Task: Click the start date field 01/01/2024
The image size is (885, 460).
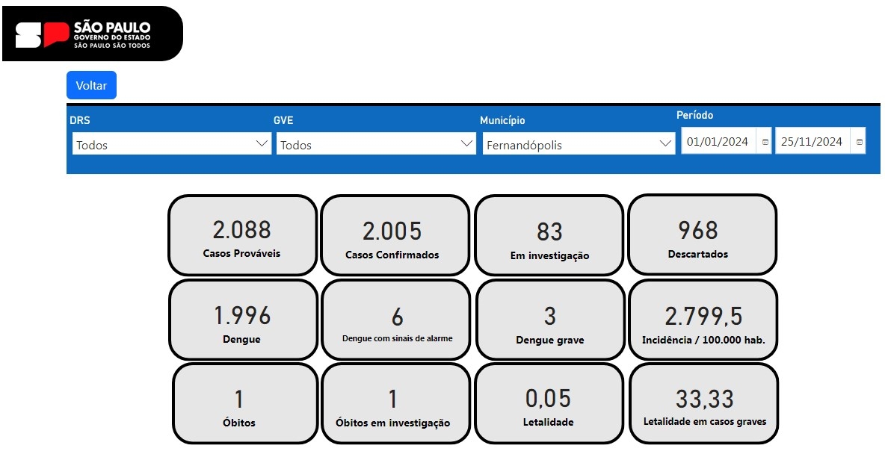Action: (x=718, y=142)
